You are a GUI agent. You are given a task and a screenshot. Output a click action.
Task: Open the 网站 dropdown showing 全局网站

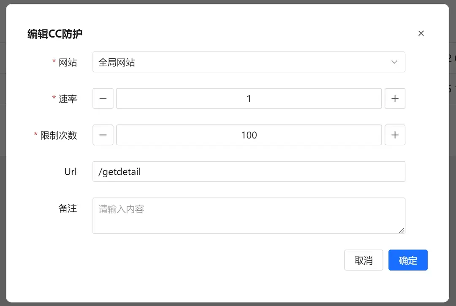tap(249, 62)
